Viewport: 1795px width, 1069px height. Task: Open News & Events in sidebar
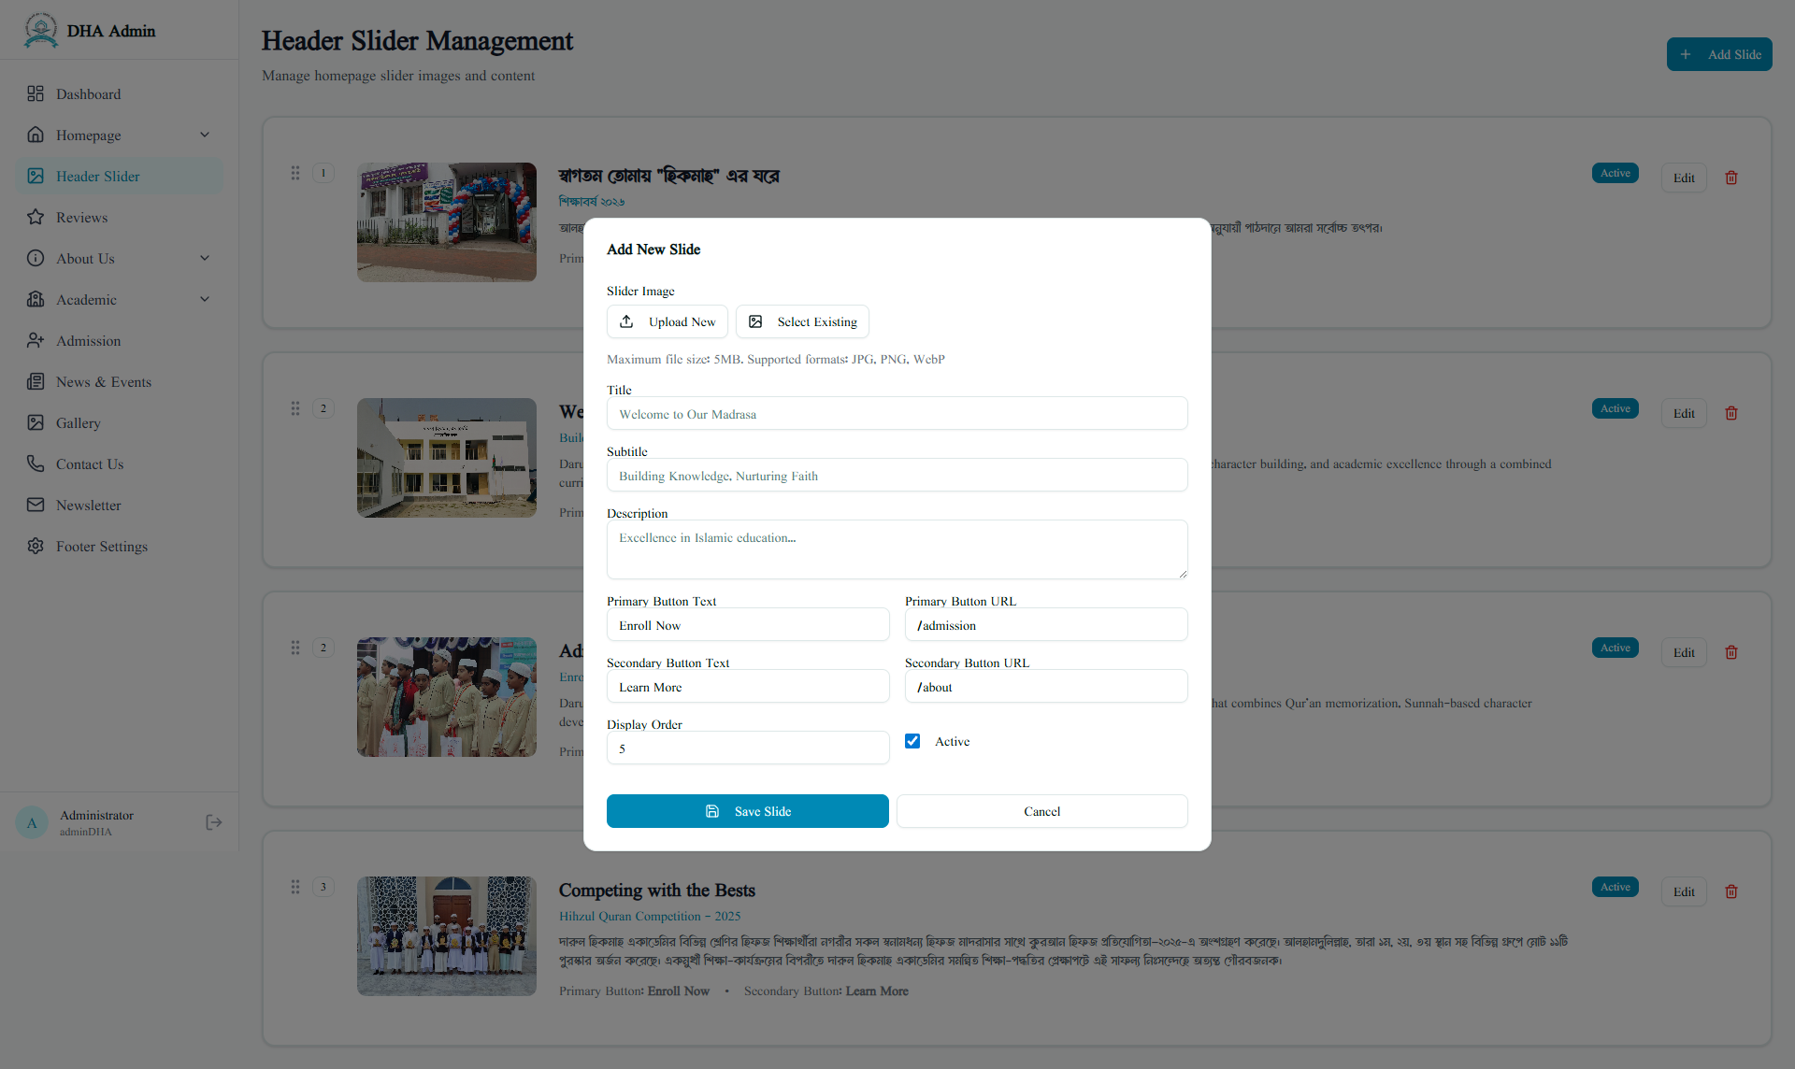(x=119, y=381)
